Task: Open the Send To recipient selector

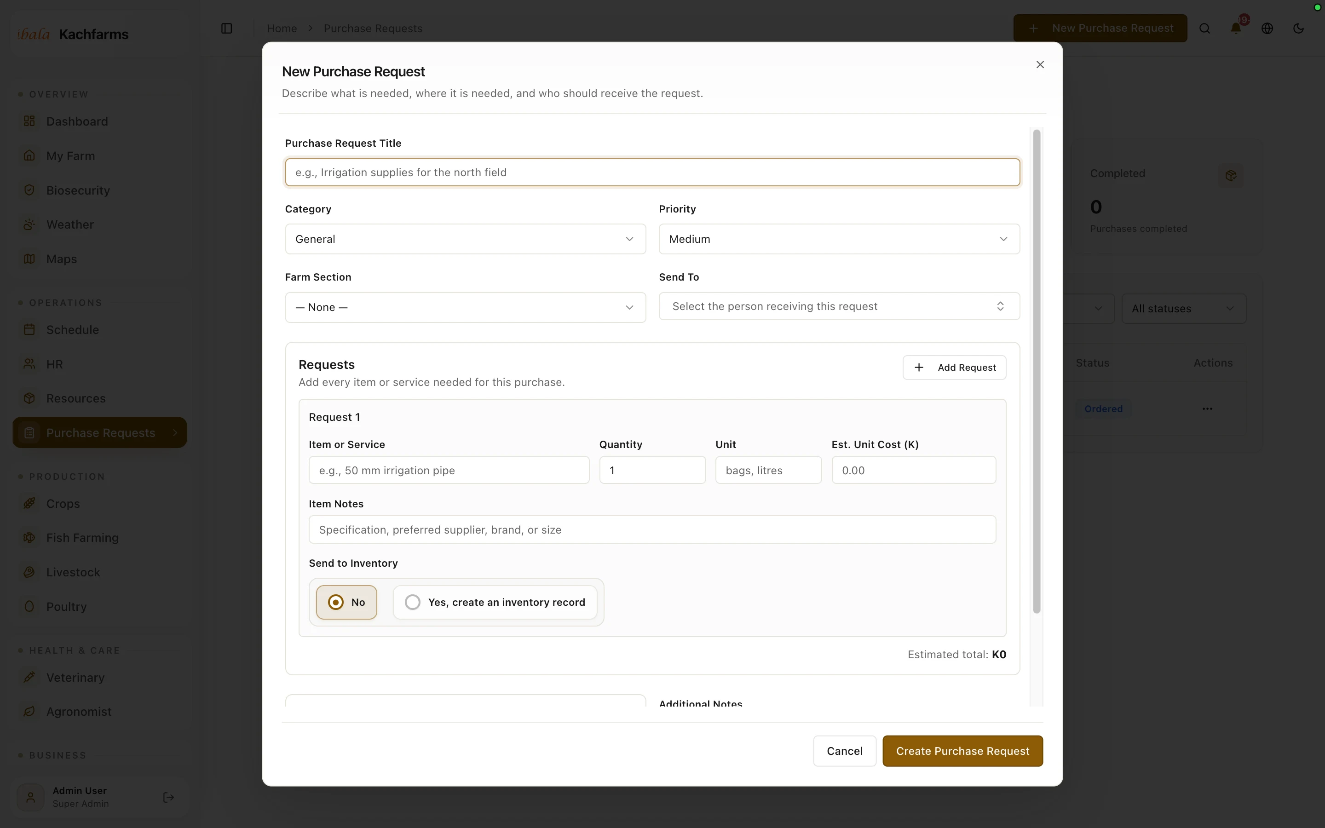Action: 839,306
